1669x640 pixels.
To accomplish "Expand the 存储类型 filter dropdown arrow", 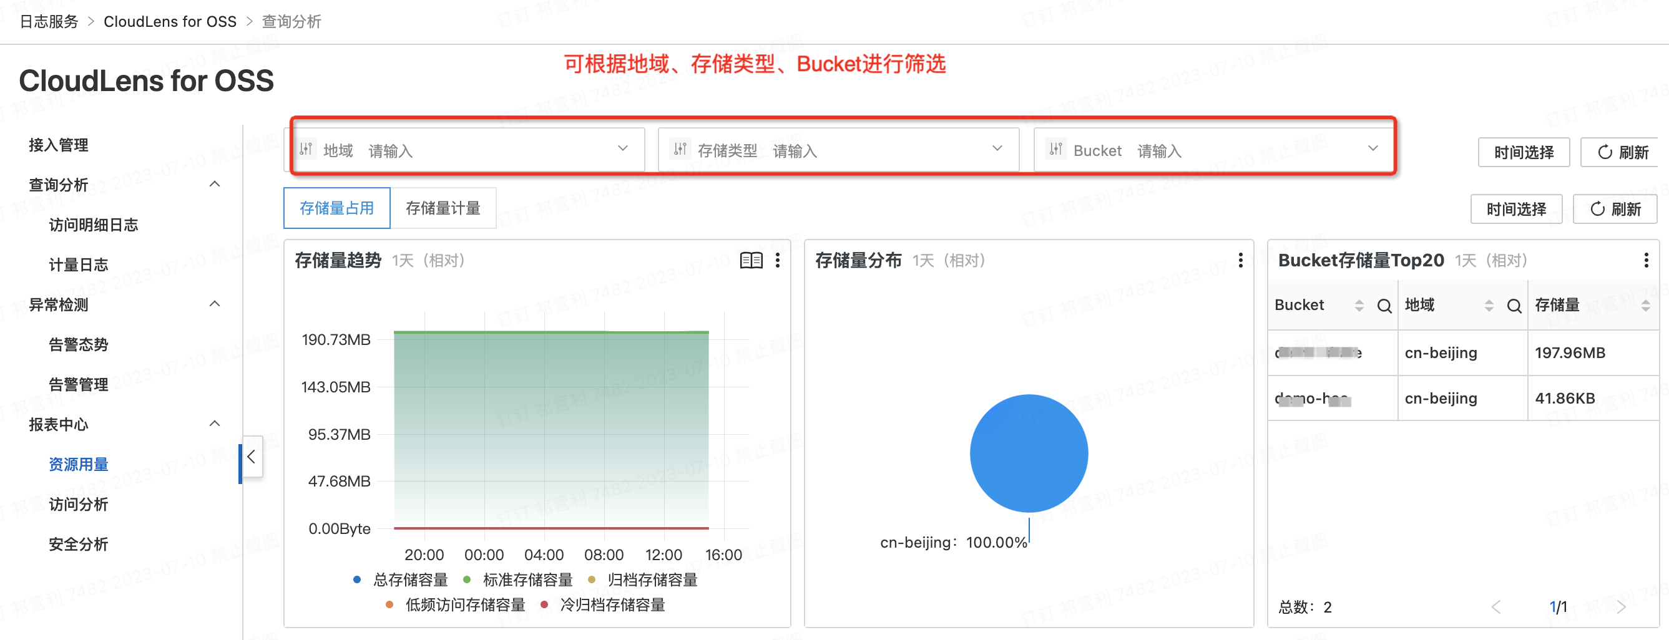I will pyautogui.click(x=997, y=148).
